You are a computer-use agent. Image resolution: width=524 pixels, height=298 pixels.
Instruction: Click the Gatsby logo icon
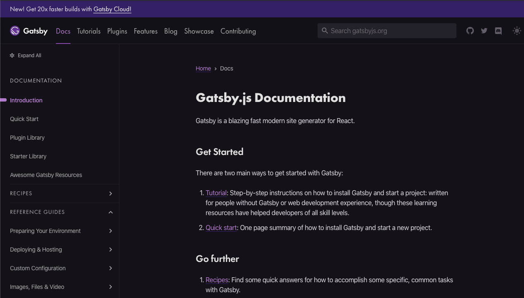(x=15, y=31)
